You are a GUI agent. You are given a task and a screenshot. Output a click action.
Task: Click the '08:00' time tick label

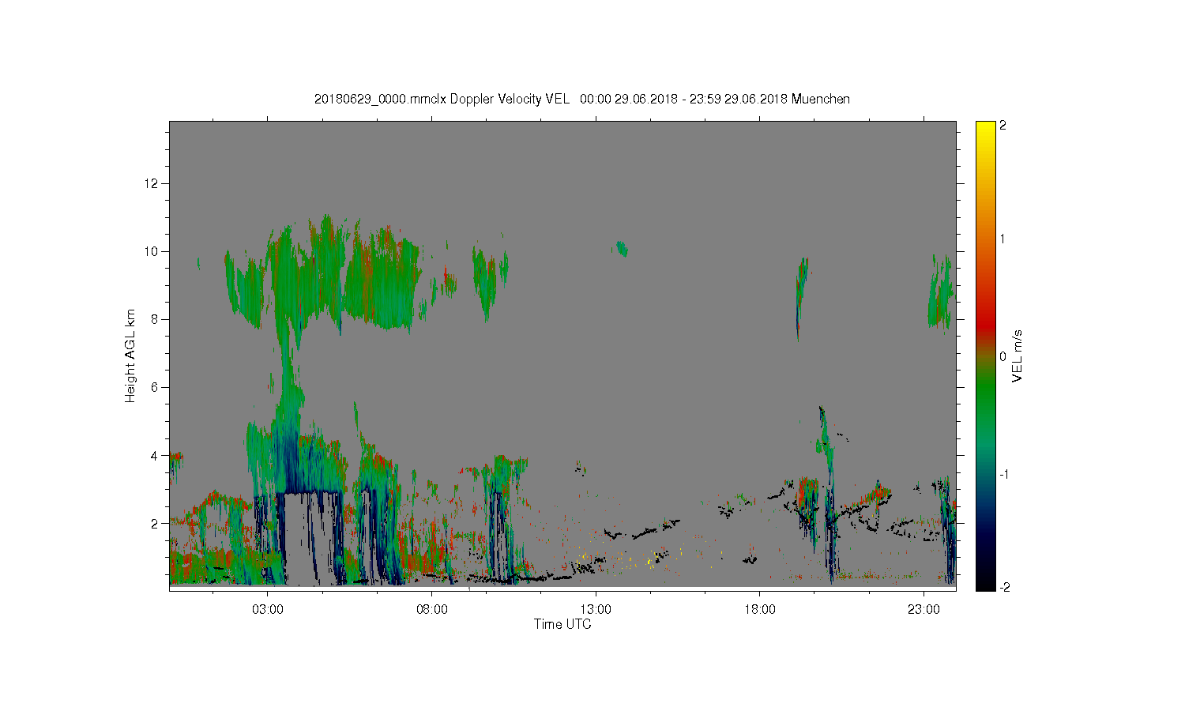click(431, 610)
